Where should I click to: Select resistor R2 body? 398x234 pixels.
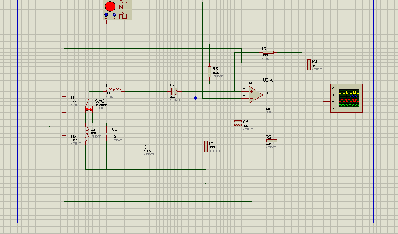tap(271, 141)
